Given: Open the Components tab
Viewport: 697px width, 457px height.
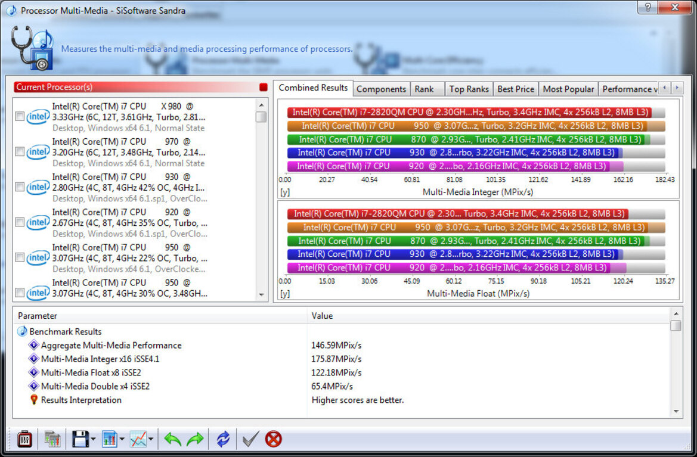Looking at the screenshot, I should click(381, 89).
